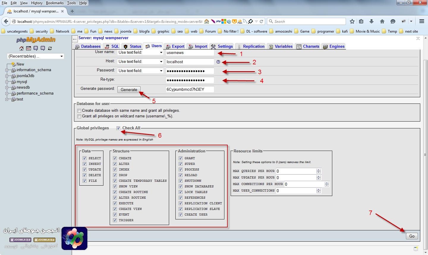Collapse the navigation panel arrow icon
The width and height of the screenshot is (428, 255).
click(x=75, y=39)
